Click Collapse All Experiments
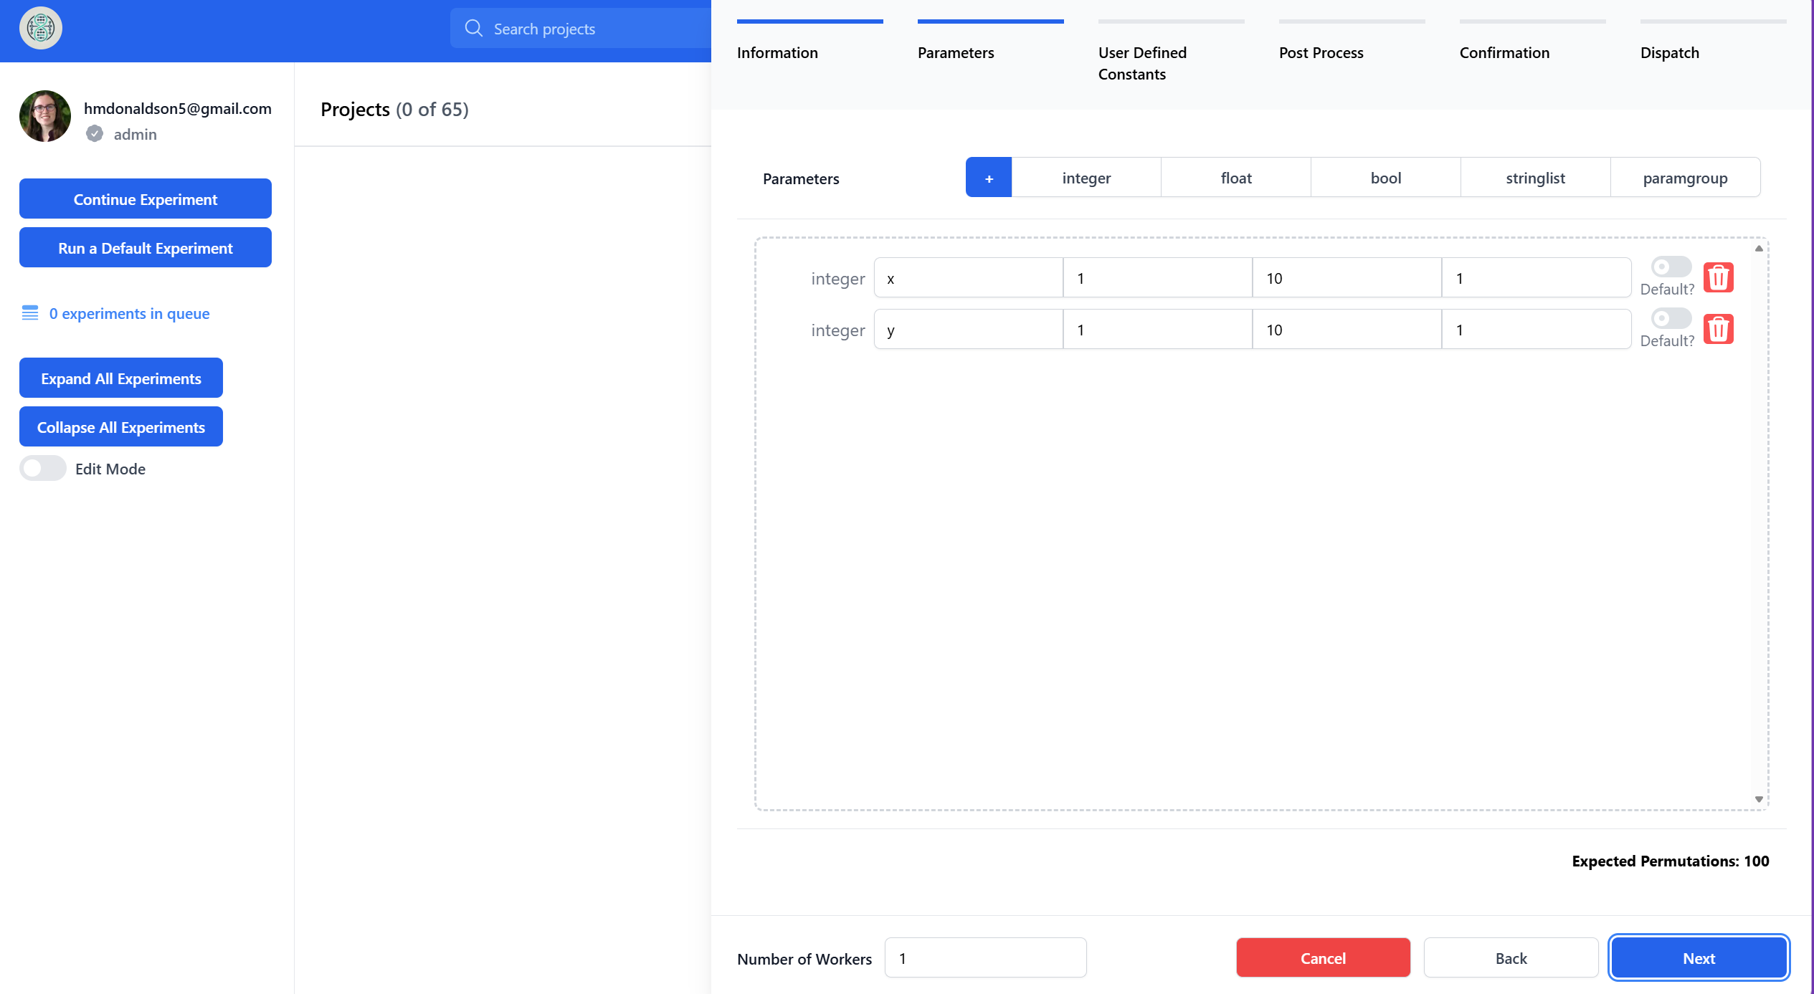1814x994 pixels. pyautogui.click(x=121, y=426)
